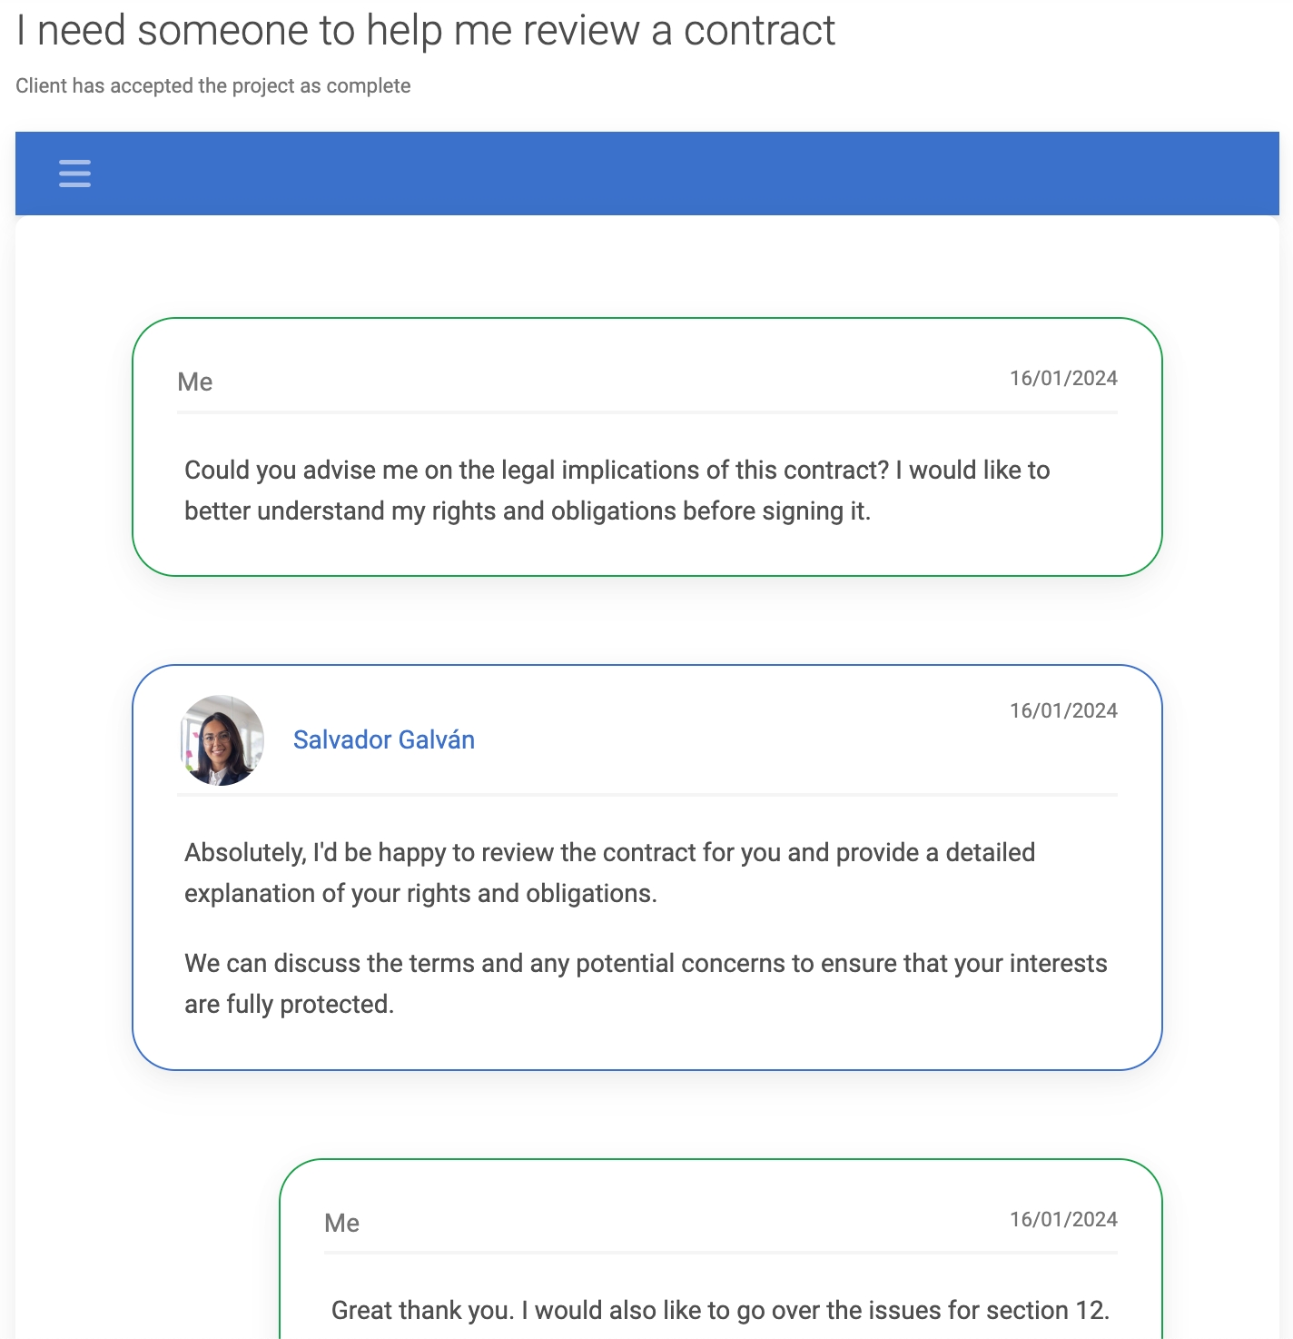Open the hamburger menu in the blue bar
This screenshot has width=1293, height=1339.
tap(74, 174)
